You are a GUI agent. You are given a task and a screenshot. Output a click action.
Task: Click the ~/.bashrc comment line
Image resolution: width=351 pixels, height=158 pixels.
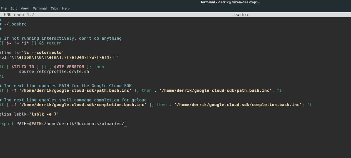click(x=13, y=24)
